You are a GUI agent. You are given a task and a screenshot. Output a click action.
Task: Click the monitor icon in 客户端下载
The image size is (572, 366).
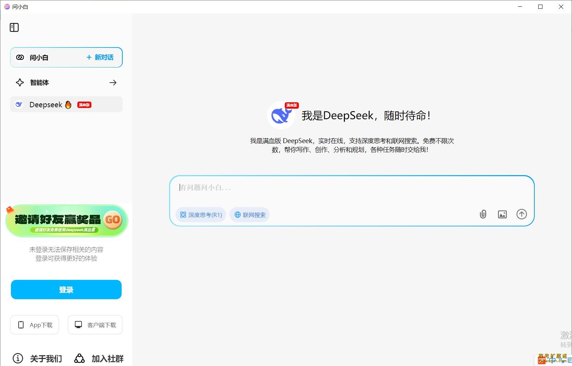(x=78, y=325)
